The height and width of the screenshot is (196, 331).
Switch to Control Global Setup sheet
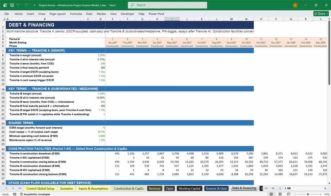[x=40, y=188]
